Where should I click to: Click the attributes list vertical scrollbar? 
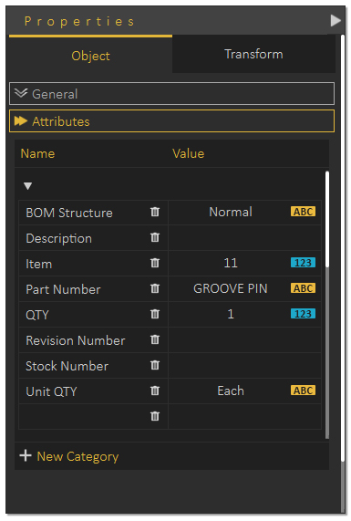point(327,219)
